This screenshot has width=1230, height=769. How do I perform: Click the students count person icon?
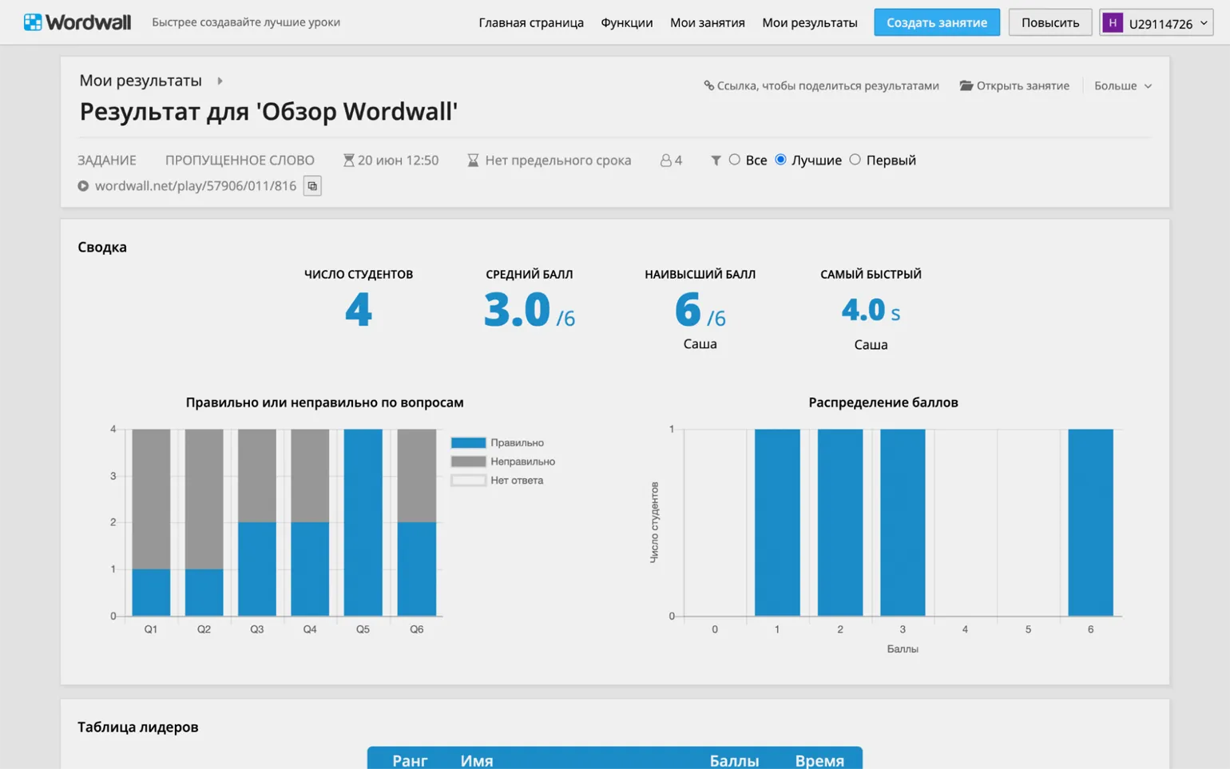click(665, 161)
